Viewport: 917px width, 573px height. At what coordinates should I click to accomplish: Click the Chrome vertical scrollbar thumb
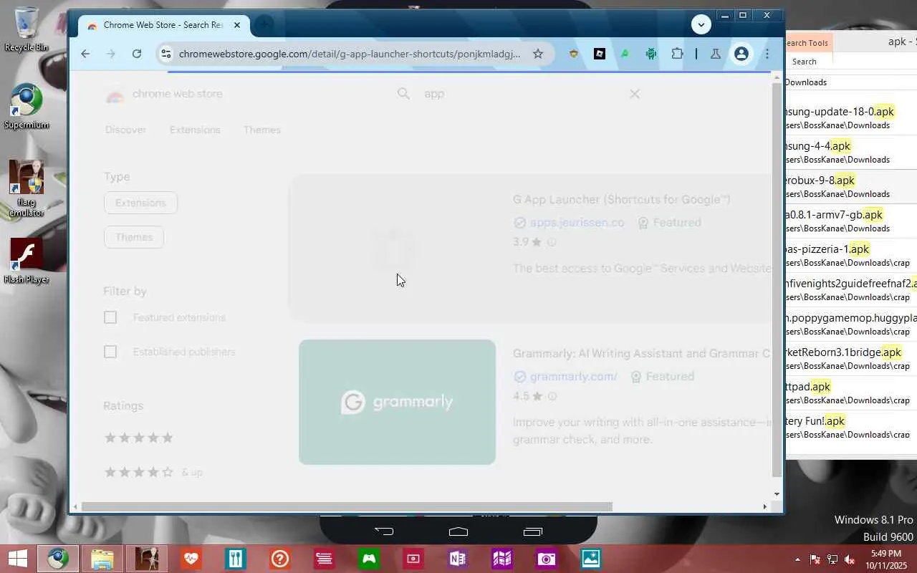tap(777, 279)
